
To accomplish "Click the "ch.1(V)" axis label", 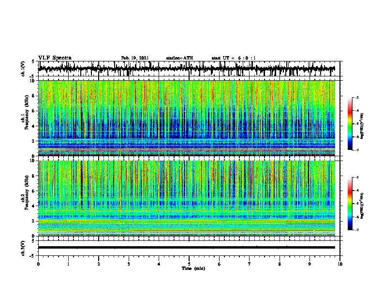I will click(23, 69).
